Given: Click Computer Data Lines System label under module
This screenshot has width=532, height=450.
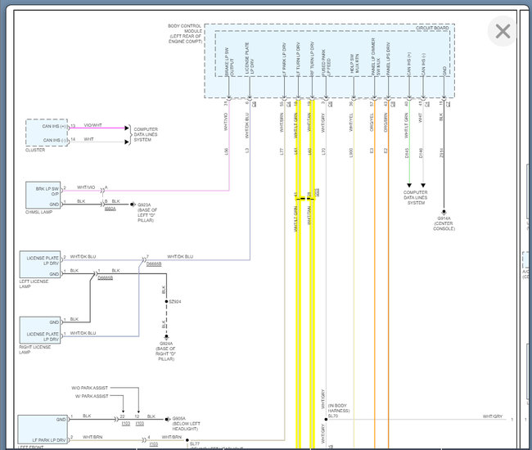Looking at the screenshot, I should click(416, 197).
